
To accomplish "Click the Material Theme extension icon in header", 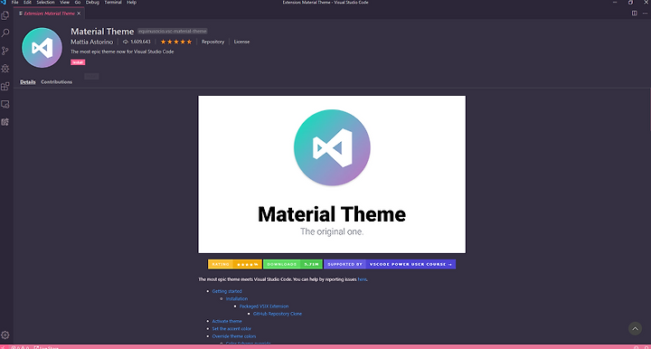I will point(42,48).
